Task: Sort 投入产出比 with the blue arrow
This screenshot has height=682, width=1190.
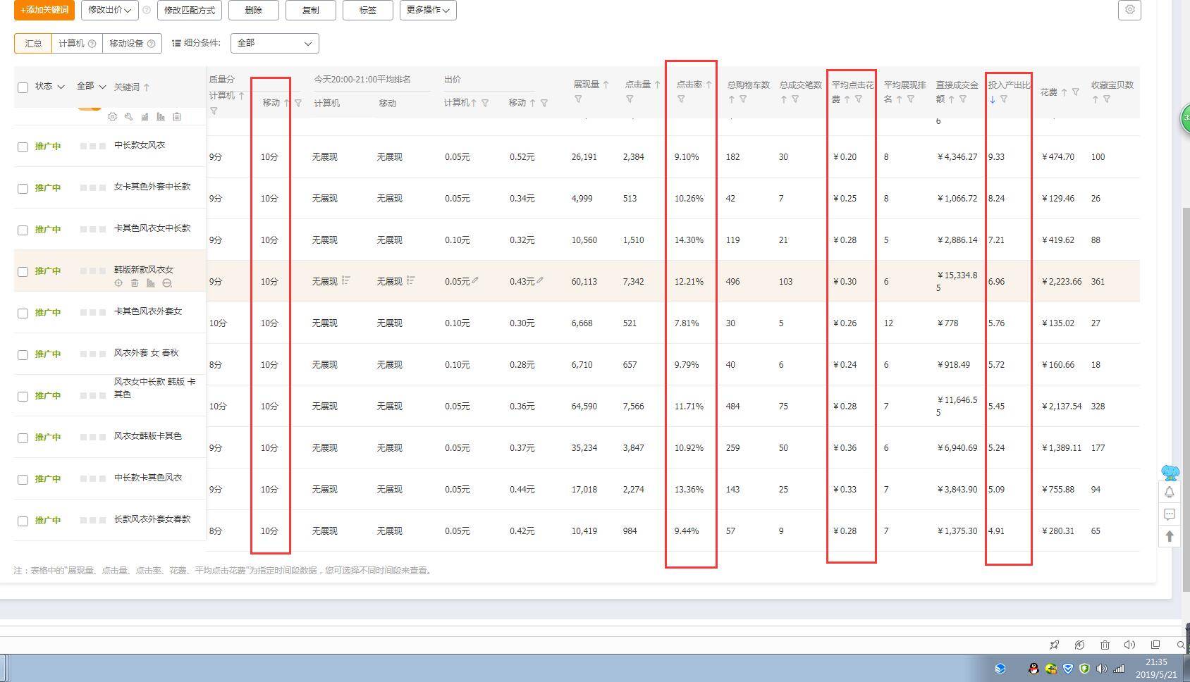Action: click(x=993, y=99)
